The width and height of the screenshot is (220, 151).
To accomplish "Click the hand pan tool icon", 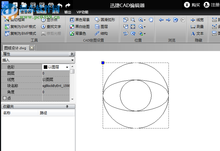I will tap(151, 20).
